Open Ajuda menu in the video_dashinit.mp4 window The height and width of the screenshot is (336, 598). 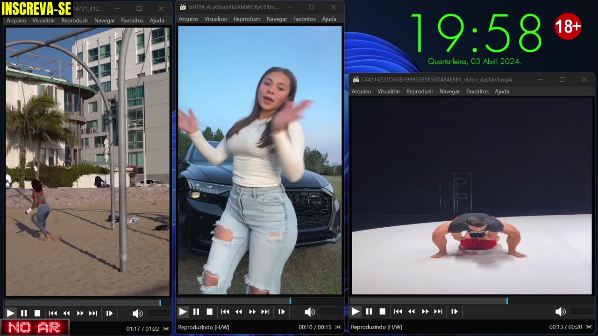tap(502, 91)
